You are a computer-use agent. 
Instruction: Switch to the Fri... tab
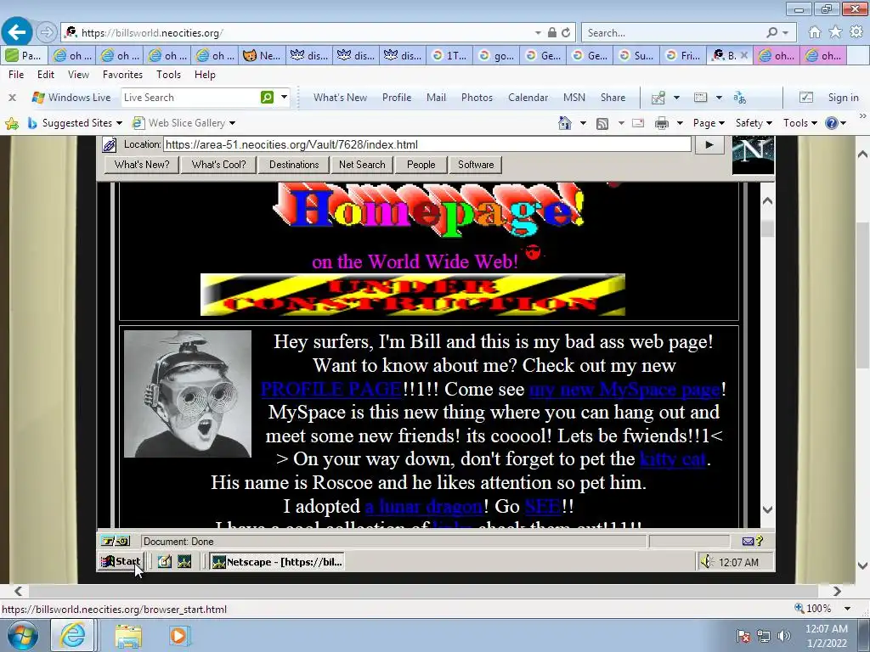[683, 55]
